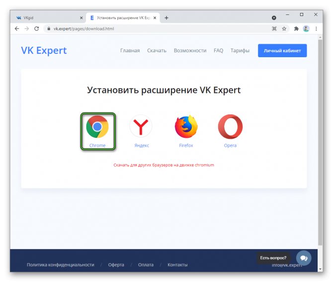Click the scrollbar down arrow

pos(320,269)
